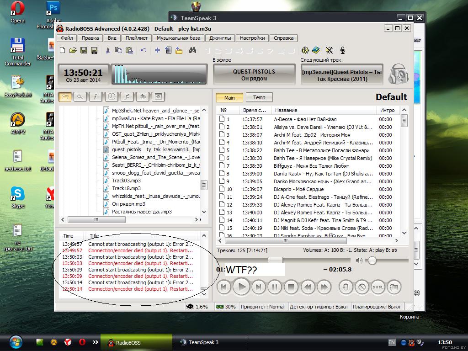Click the volume slider knob
Image resolution: width=468 pixels, height=351 pixels.
(372, 261)
